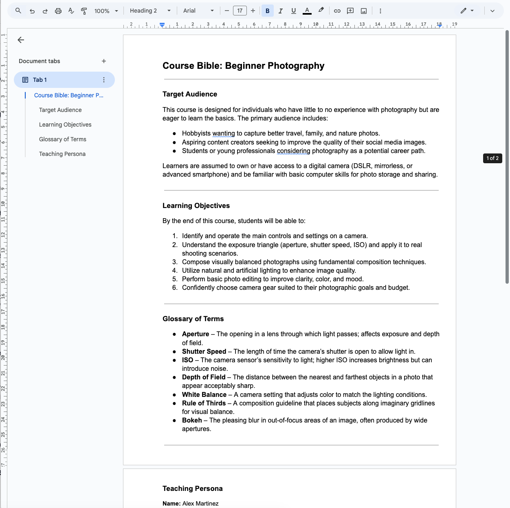Click the name Alex Martinez
510x508 pixels.
click(200, 504)
